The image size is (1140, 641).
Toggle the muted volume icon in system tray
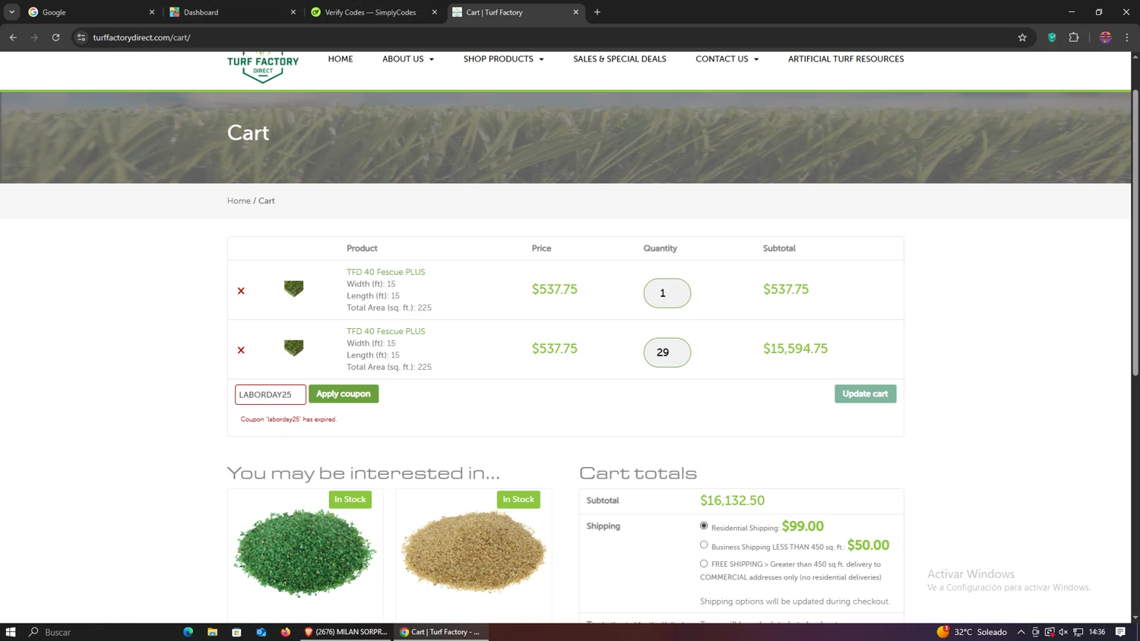(1063, 632)
